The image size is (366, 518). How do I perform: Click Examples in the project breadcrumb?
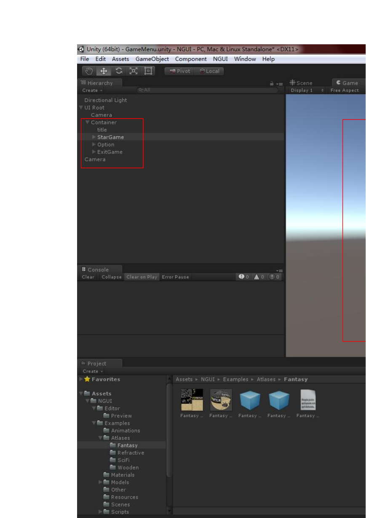(235, 379)
